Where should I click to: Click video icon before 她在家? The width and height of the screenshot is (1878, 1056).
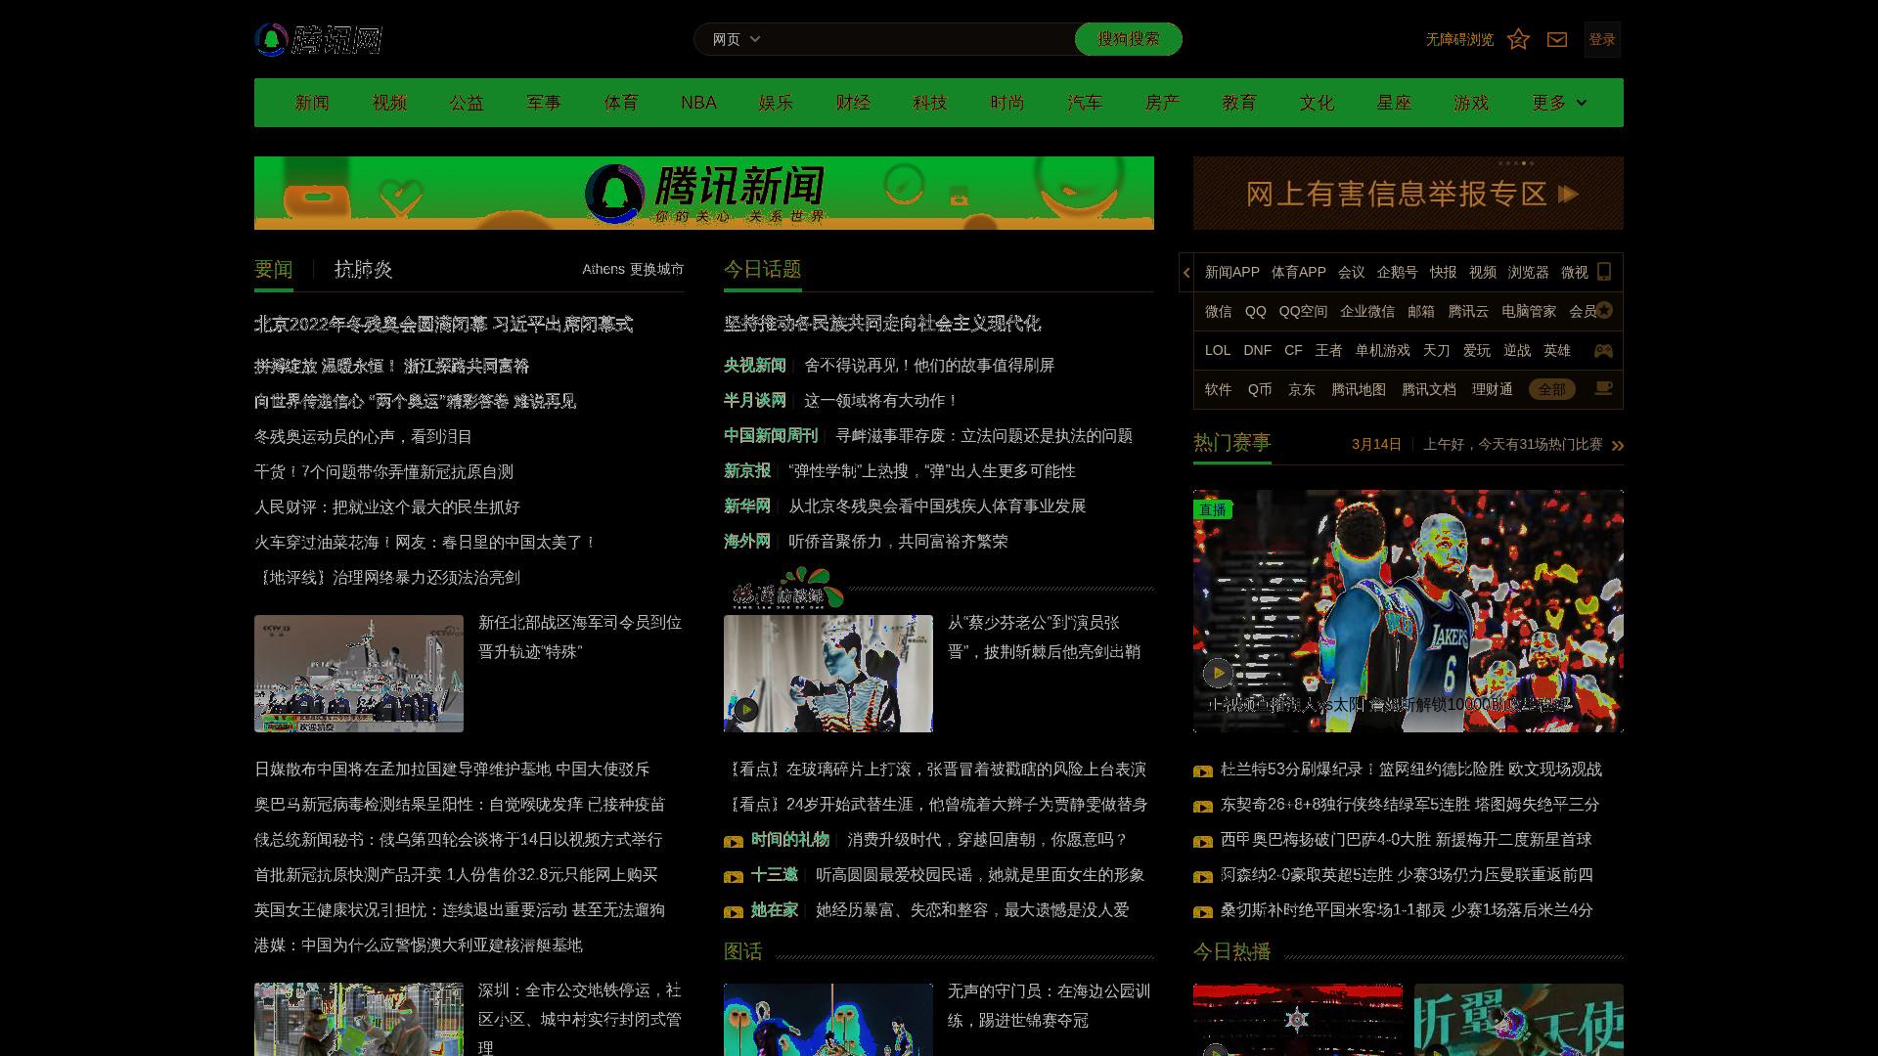(x=734, y=912)
